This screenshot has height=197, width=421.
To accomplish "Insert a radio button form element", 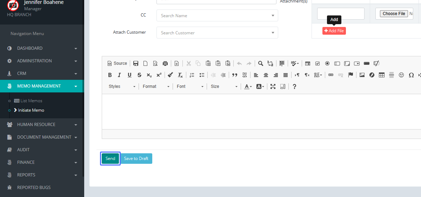I will (x=327, y=63).
